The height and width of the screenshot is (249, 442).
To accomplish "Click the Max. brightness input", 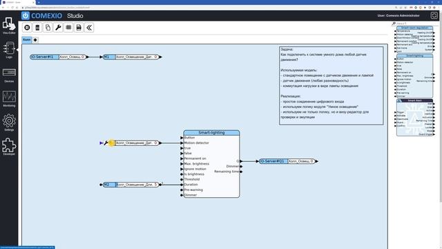I will click(x=195, y=164).
